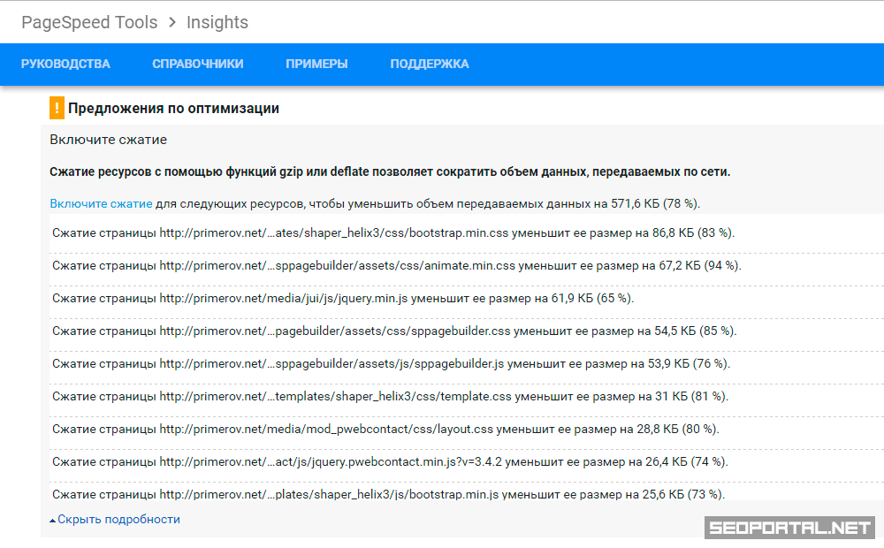Click the SEOPORTAL.NET watermark logo
884x548 pixels.
789,528
